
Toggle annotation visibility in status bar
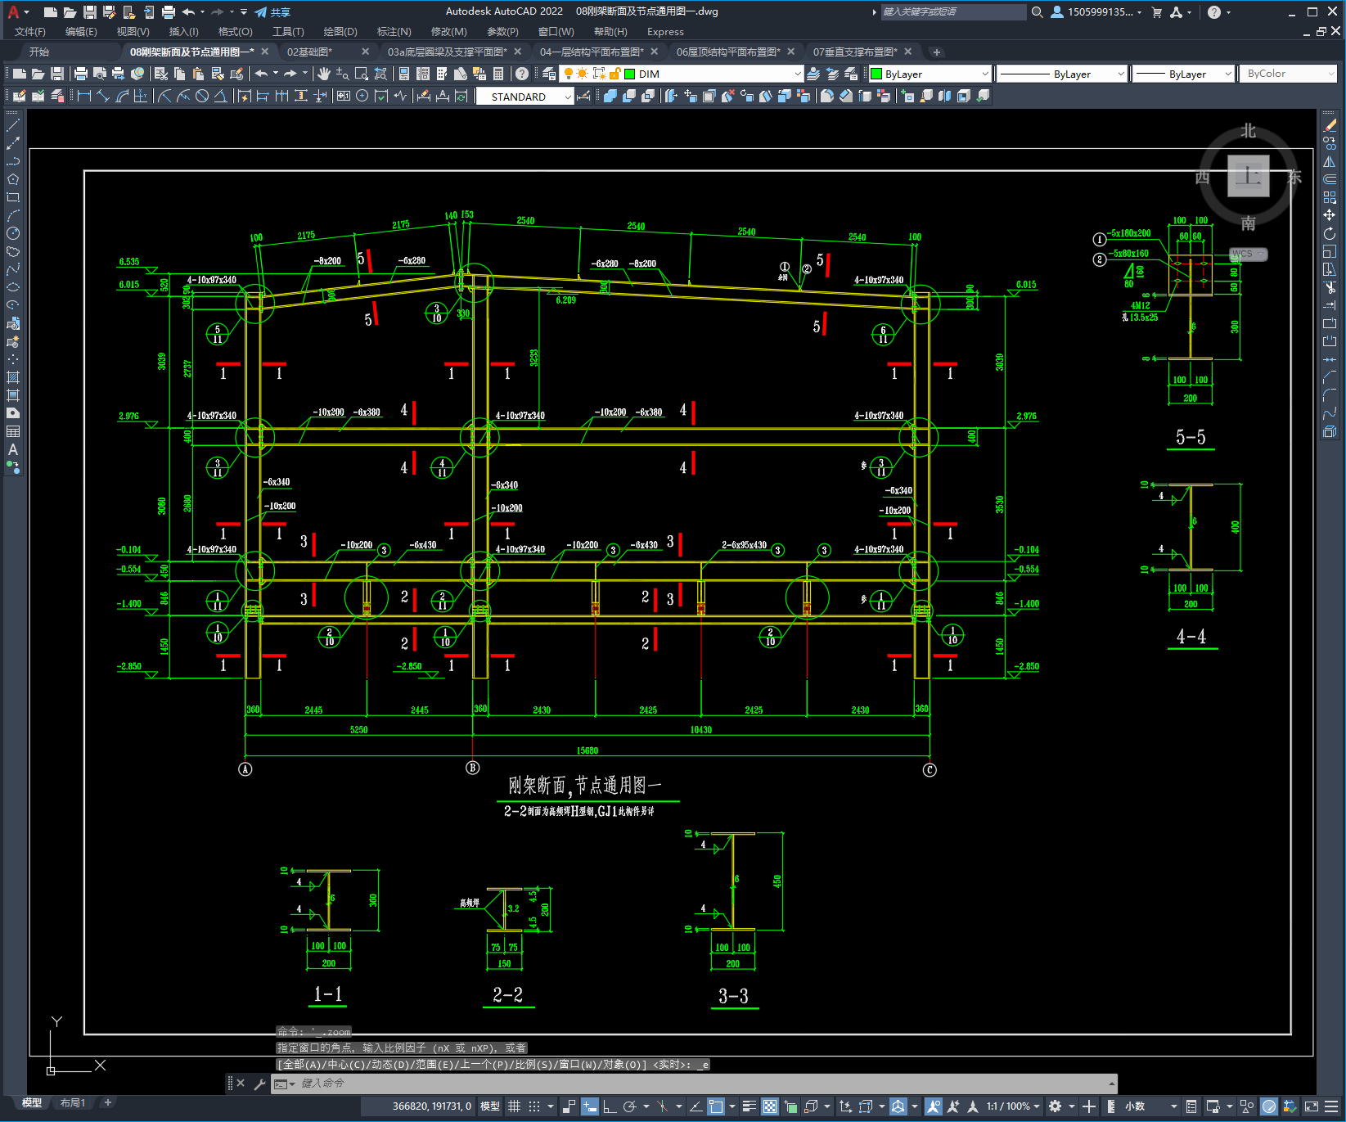tap(933, 1106)
